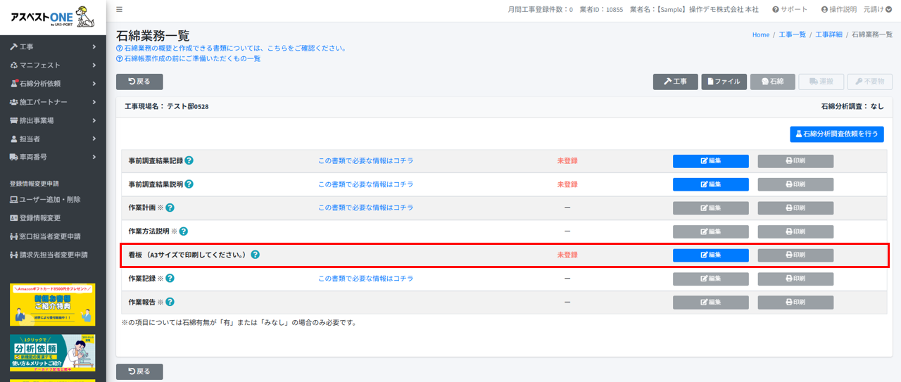Click the hamburger menu icon to collapse sidebar
Image resolution: width=901 pixels, height=382 pixels.
[119, 10]
